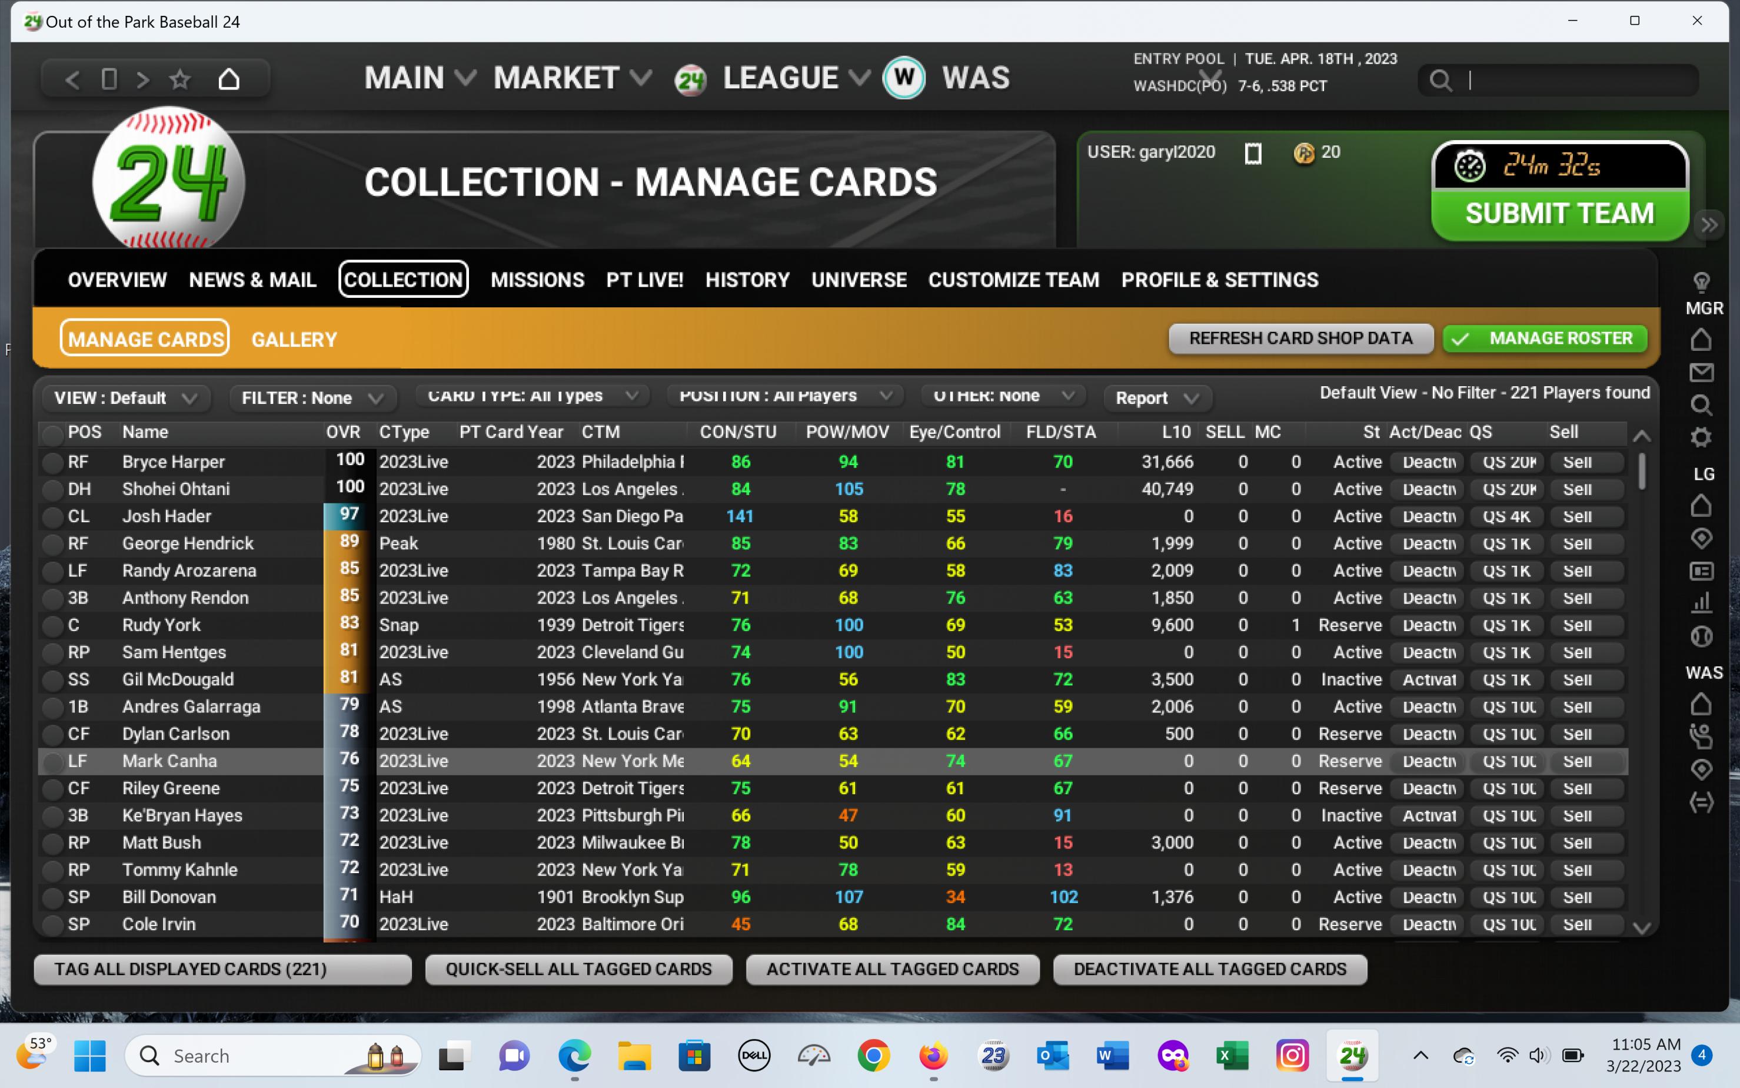1740x1088 pixels.
Task: Open the mail envelope sidebar icon
Action: (1701, 372)
